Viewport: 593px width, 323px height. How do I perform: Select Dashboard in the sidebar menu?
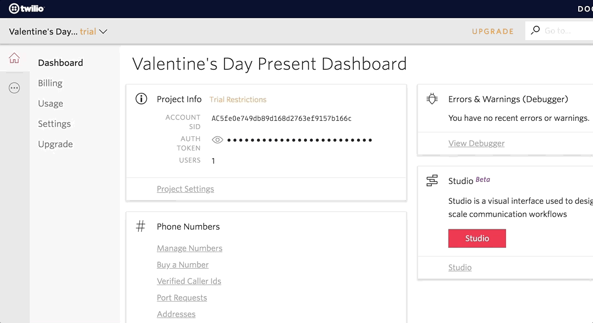tap(61, 63)
